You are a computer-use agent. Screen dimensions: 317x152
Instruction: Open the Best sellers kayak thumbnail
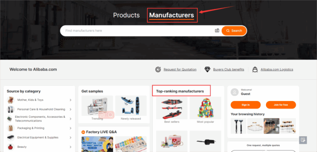pyautogui.click(x=172, y=108)
